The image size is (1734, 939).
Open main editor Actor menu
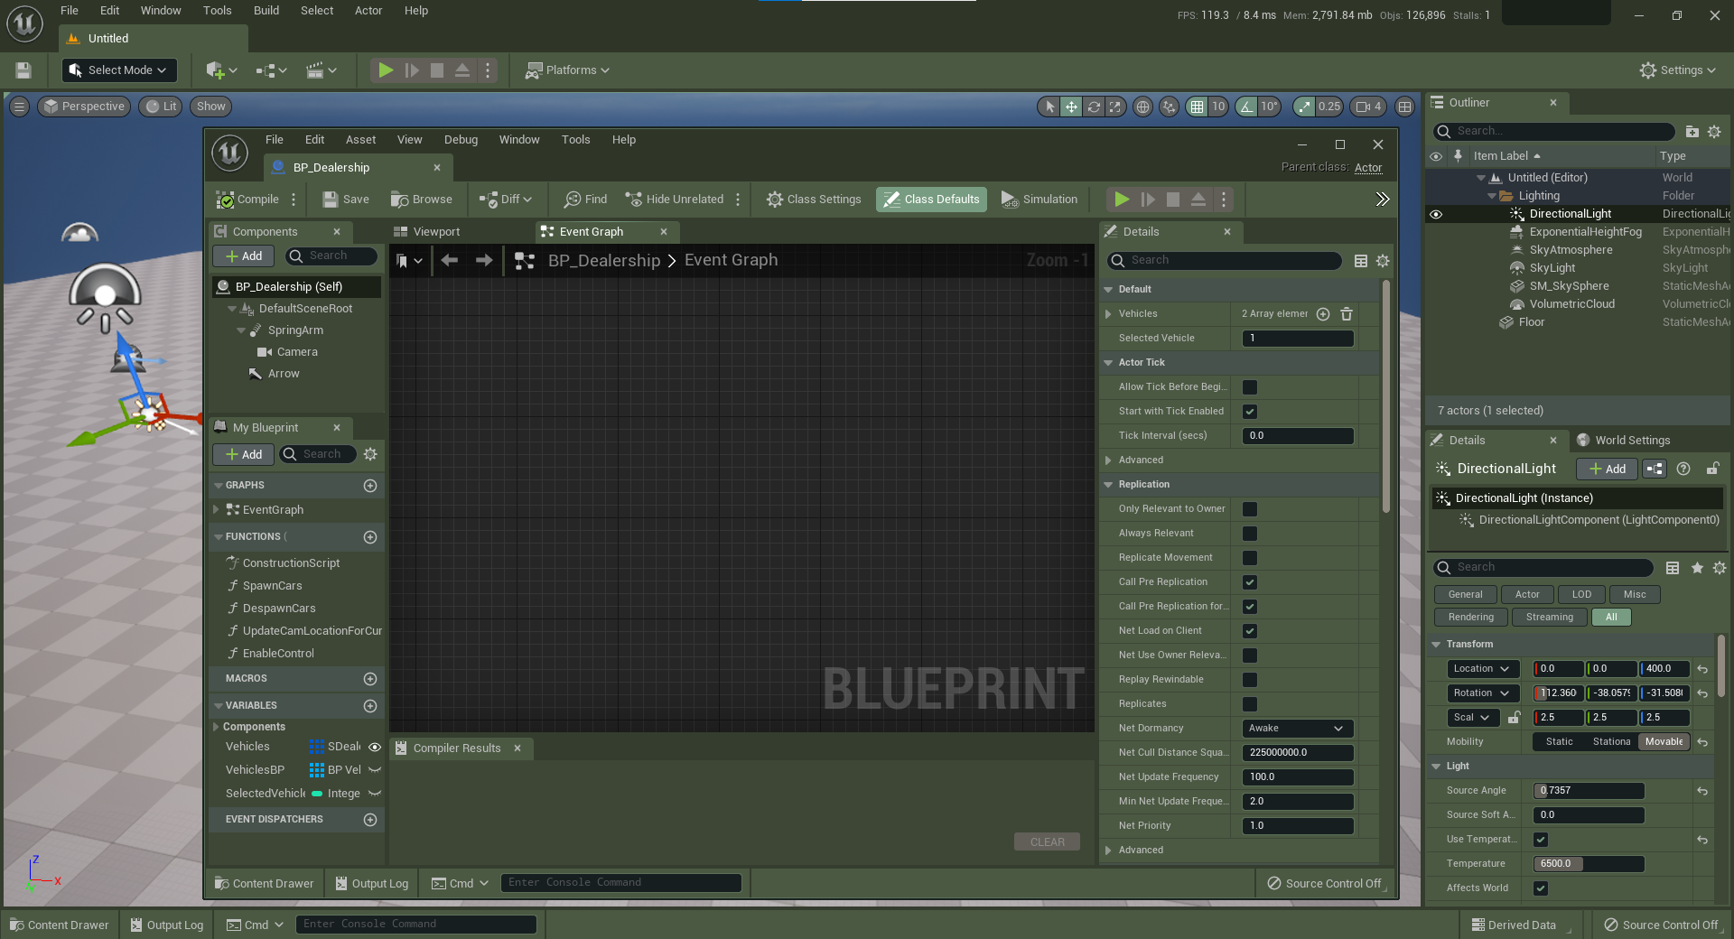(x=368, y=11)
